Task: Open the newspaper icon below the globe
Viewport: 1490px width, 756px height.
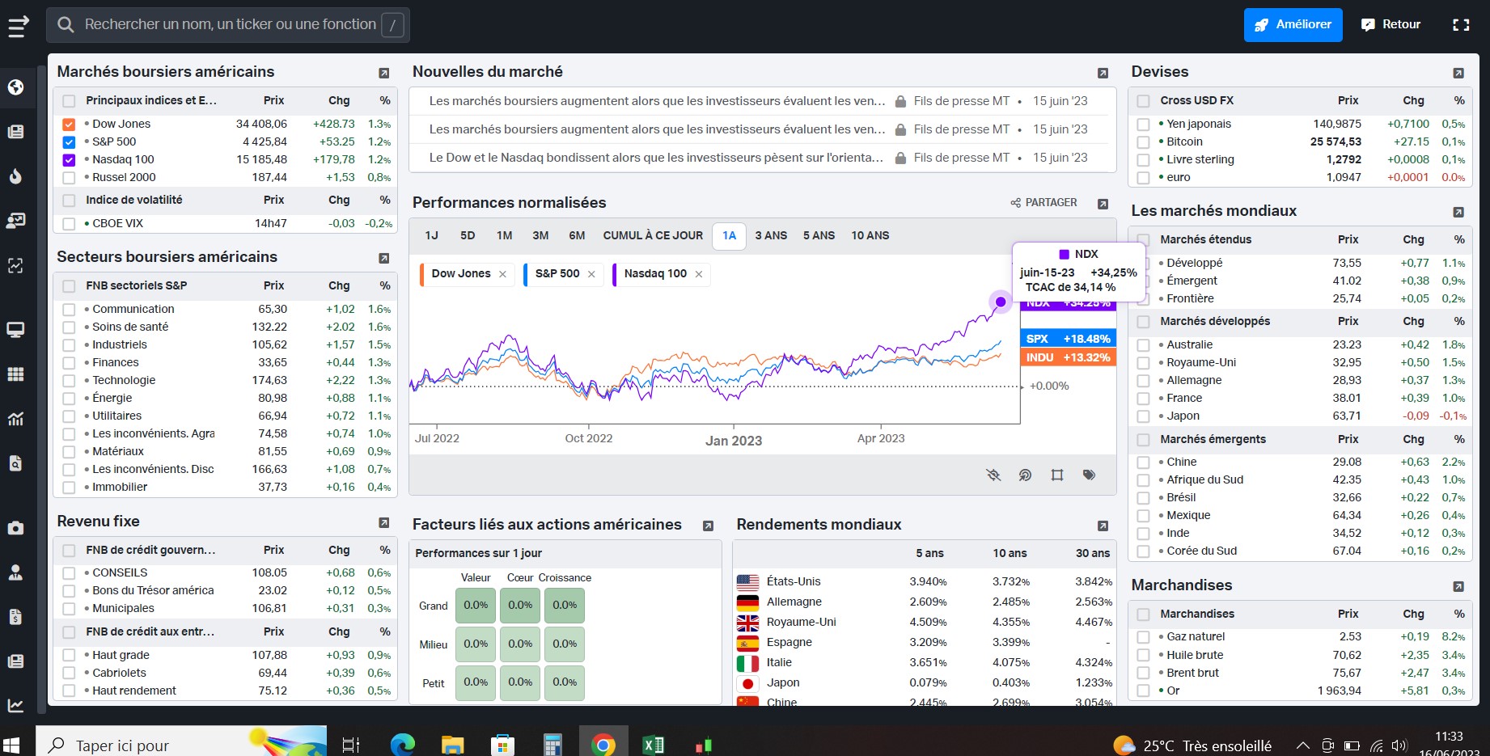Action: click(x=15, y=132)
